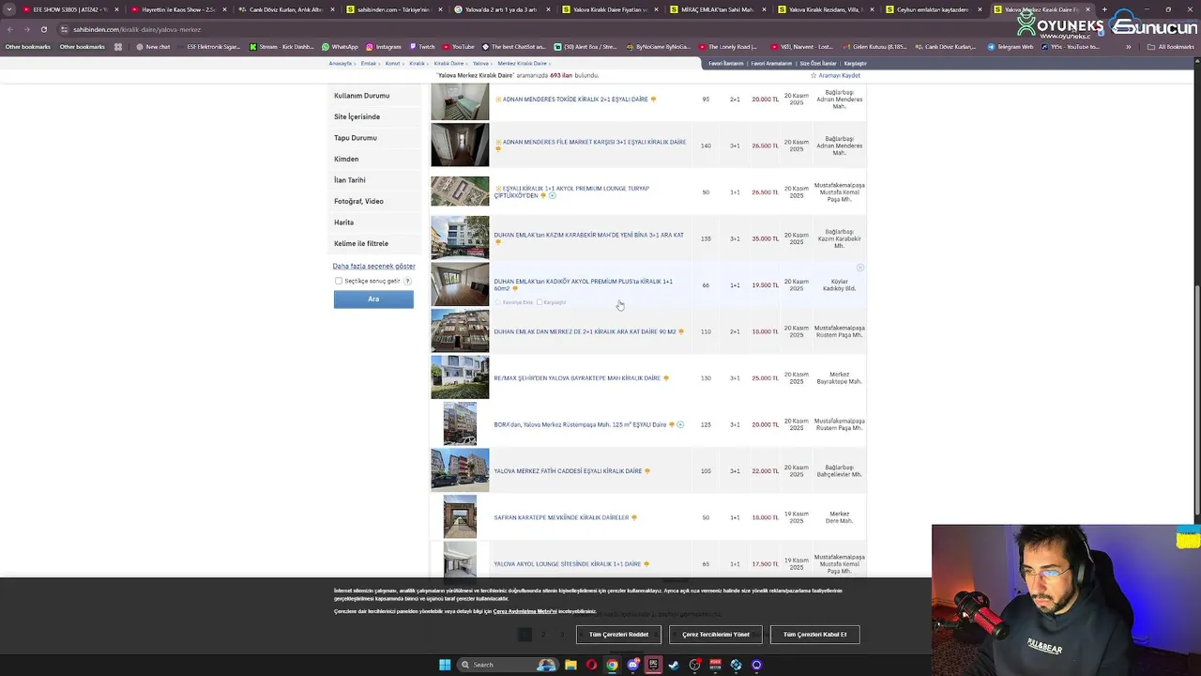Open Epic Games Launcher taskbar icon

pyautogui.click(x=654, y=665)
